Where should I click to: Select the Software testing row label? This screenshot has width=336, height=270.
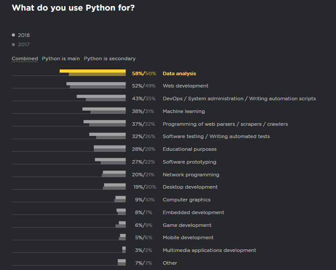point(216,136)
